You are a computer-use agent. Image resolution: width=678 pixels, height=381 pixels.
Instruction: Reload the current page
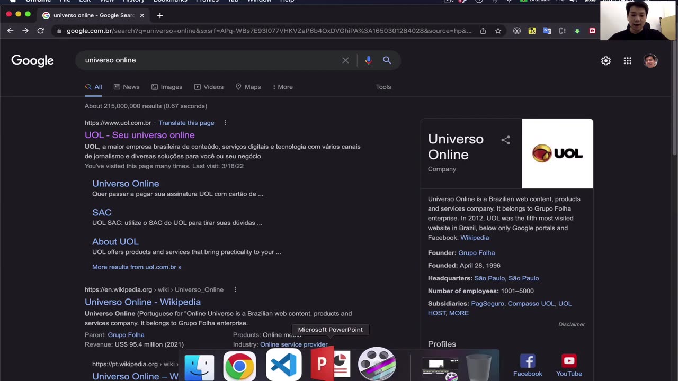point(40,31)
